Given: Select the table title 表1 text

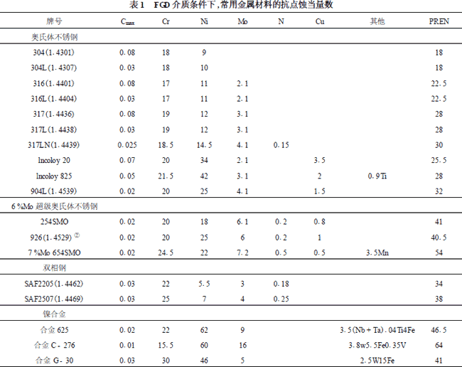Looking at the screenshot, I should tap(232, 5).
